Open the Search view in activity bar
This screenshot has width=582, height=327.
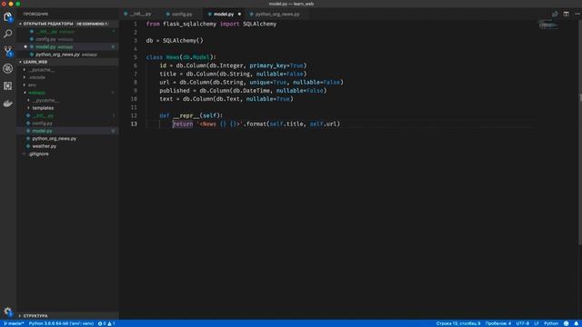click(8, 34)
